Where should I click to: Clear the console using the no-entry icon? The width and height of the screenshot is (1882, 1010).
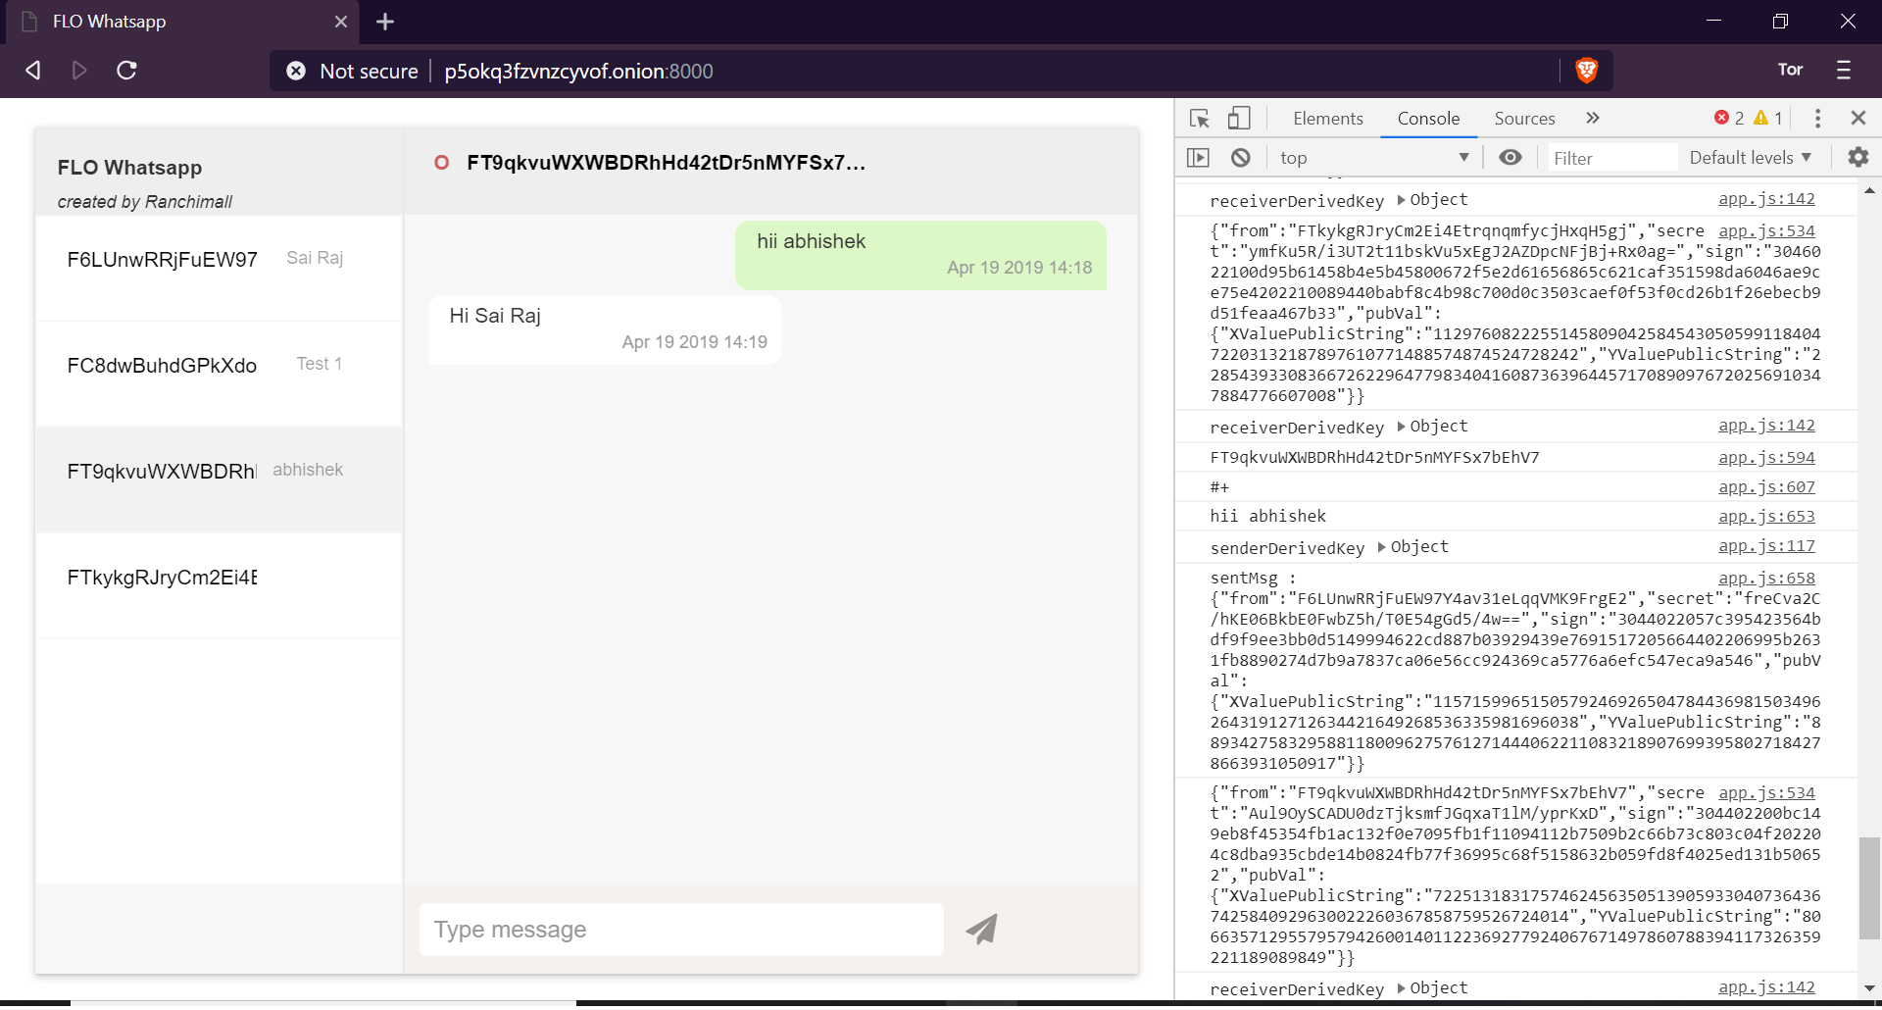click(x=1241, y=157)
